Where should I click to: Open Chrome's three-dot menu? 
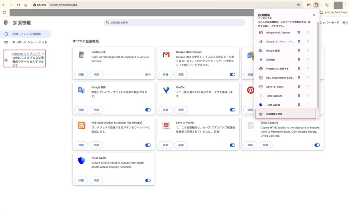[x=346, y=5]
